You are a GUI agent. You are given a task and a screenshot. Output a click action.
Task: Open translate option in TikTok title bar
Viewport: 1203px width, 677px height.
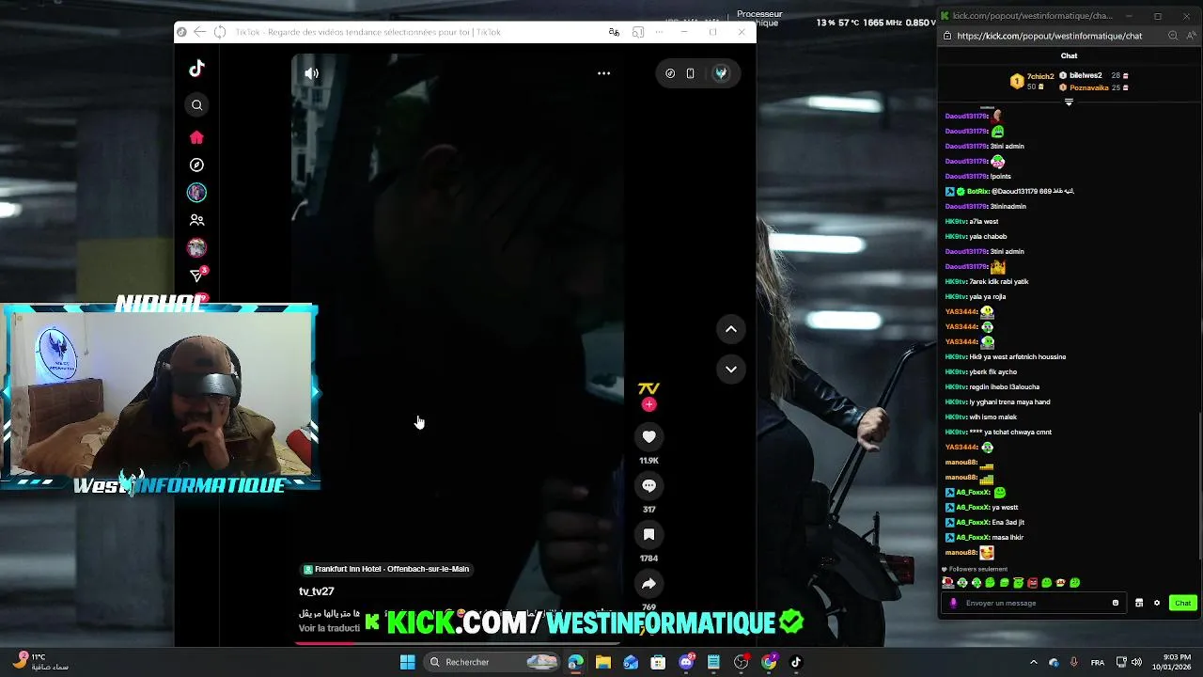point(614,32)
